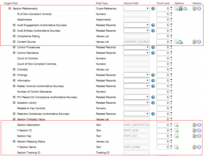204x156 pixels.
Task: Decrease Trust Level for Count of Controls
Action: tap(171, 60)
